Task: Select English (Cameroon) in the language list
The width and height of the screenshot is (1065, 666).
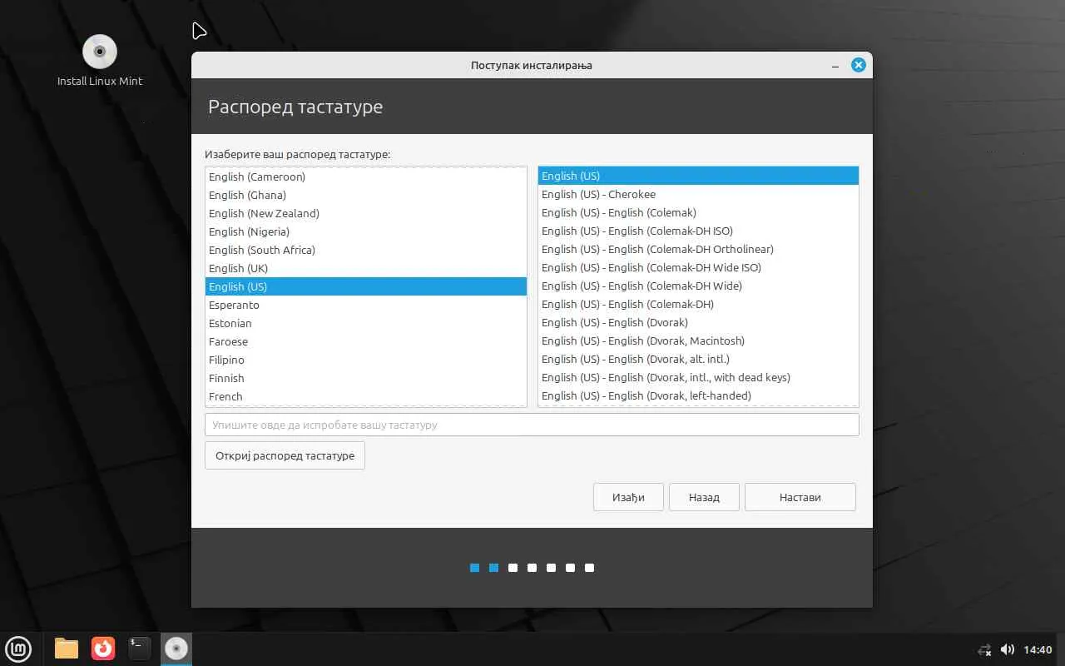Action: coord(366,176)
